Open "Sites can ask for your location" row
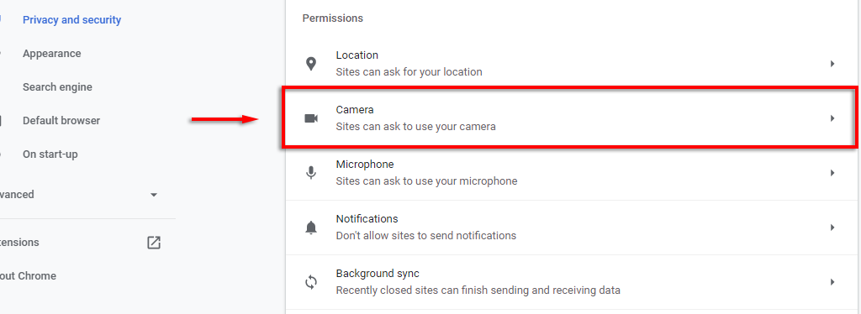Image resolution: width=861 pixels, height=314 pixels. (x=571, y=64)
